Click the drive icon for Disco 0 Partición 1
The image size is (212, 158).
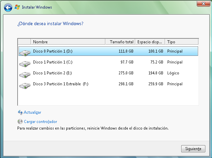click(25, 53)
